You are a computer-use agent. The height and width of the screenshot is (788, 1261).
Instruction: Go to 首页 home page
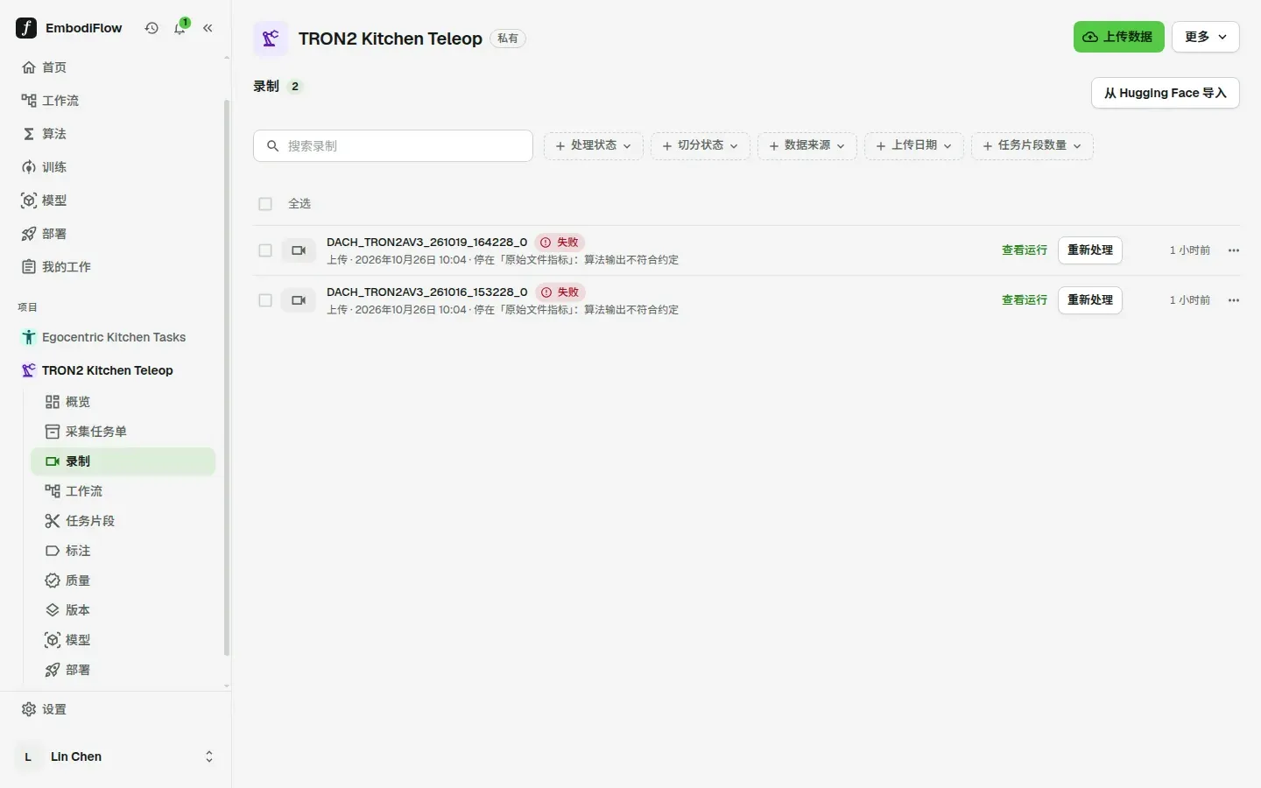(116, 67)
